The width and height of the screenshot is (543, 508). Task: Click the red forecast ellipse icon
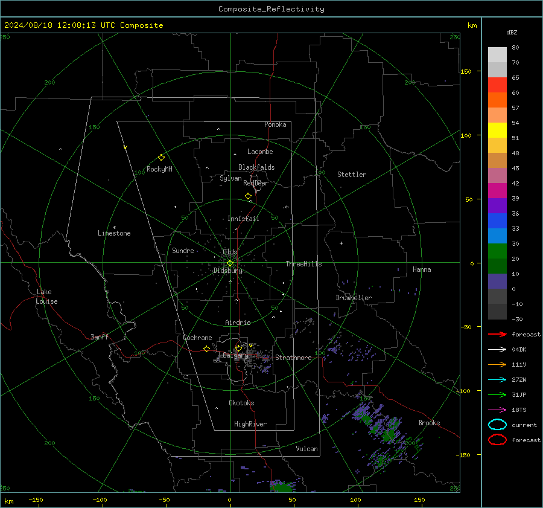tap(497, 440)
